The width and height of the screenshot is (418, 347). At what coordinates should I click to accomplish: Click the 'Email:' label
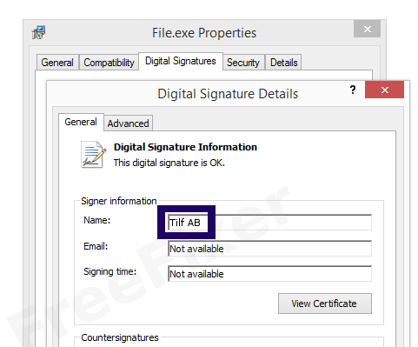coord(96,246)
